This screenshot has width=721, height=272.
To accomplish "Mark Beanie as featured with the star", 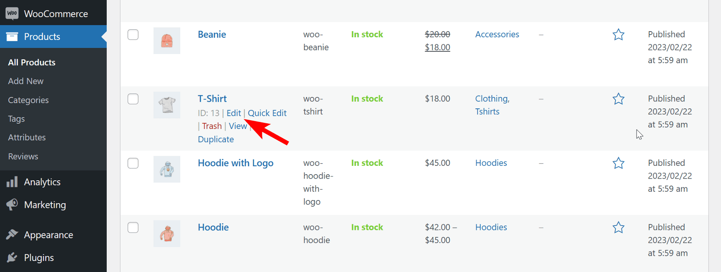I will [619, 34].
